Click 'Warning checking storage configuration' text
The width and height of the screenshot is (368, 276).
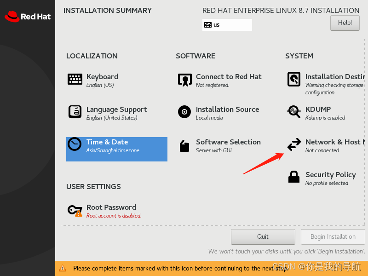(x=334, y=89)
